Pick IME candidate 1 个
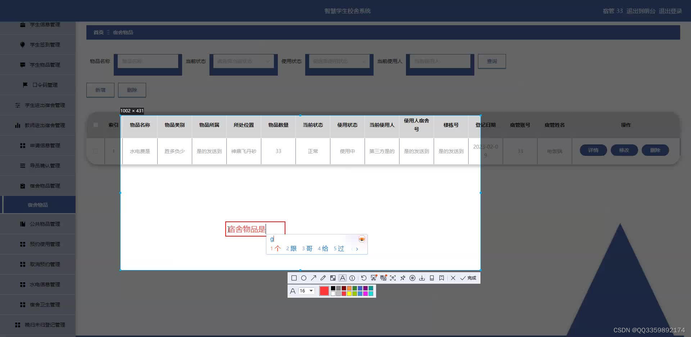Viewport: 691px width, 337px height. (275, 248)
